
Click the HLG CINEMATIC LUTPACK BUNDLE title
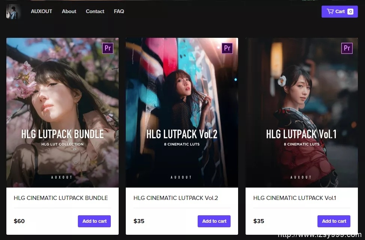(x=61, y=198)
